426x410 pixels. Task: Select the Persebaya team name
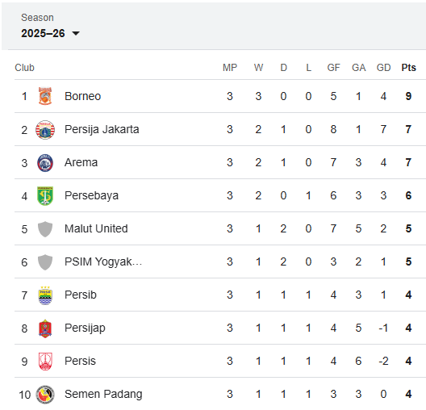pos(91,195)
